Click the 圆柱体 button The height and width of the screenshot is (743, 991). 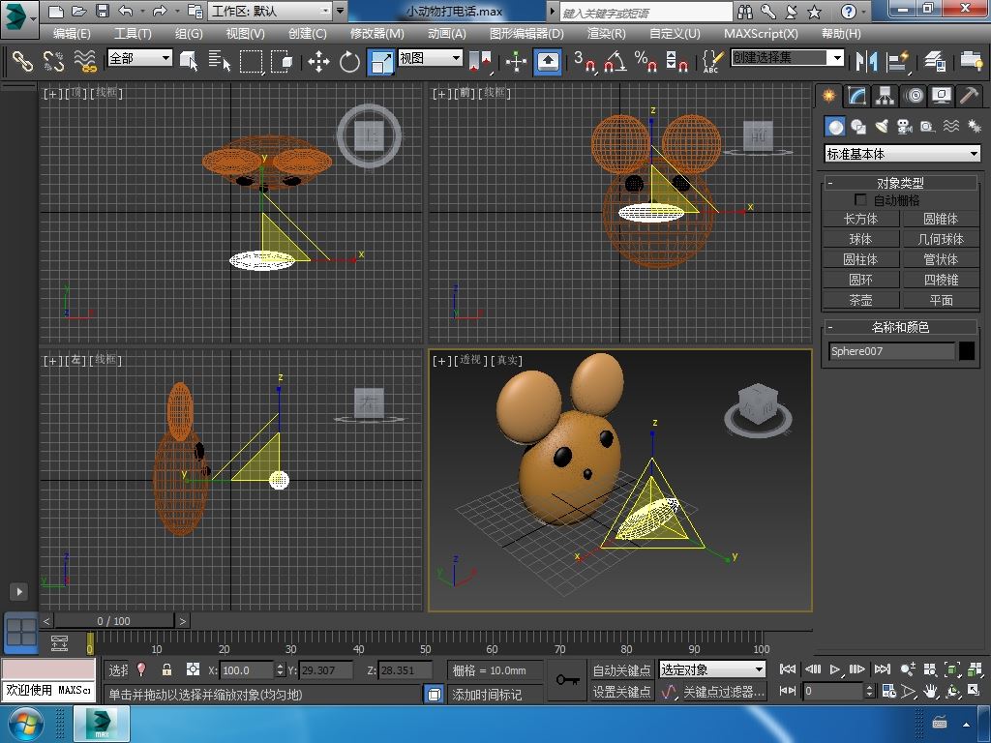(x=860, y=259)
